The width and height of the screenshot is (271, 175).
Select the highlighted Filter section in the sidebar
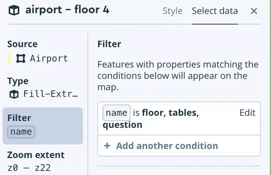point(42,118)
